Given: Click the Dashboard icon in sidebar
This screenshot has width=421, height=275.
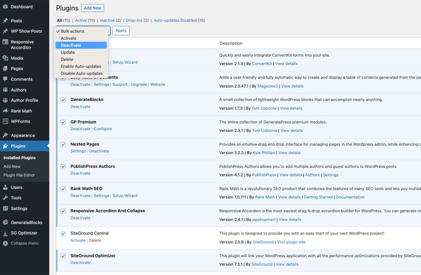Looking at the screenshot, I should tap(5, 7).
